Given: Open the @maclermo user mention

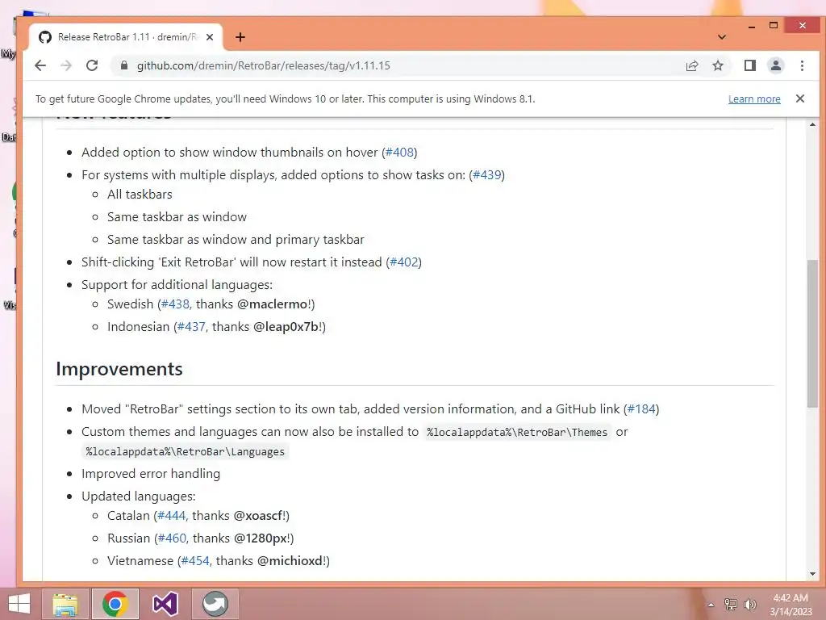Looking at the screenshot, I should click(x=273, y=304).
